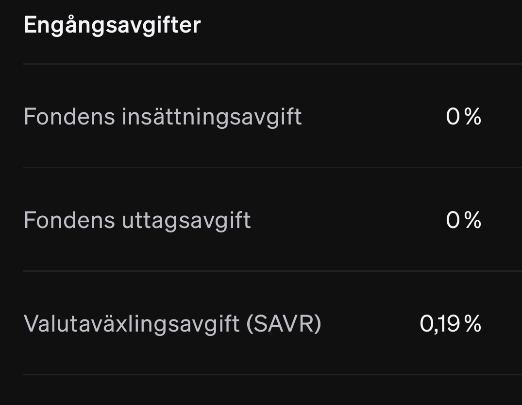Click the 0,19 number in Valutaväxlingsavgift row
522x405 pixels.
(x=440, y=324)
